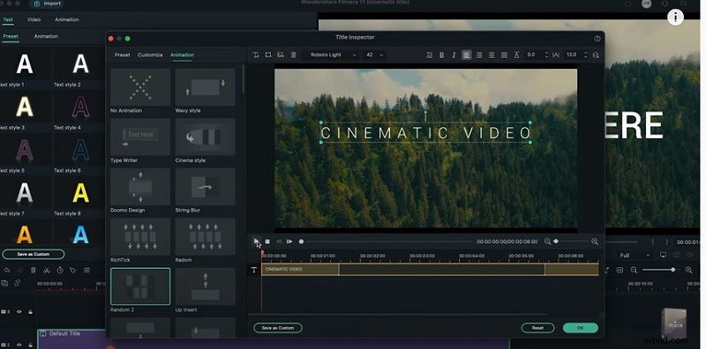The height and width of the screenshot is (349, 706).
Task: Select the Video tab in main window
Action: tap(34, 19)
